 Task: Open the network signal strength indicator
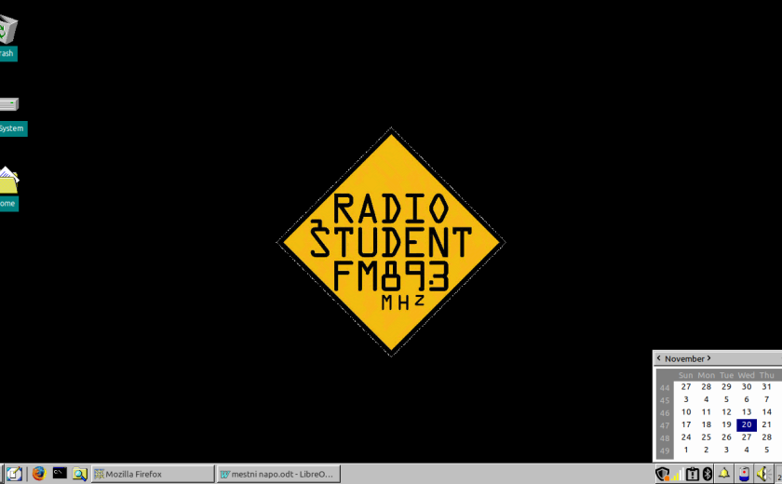tap(677, 475)
